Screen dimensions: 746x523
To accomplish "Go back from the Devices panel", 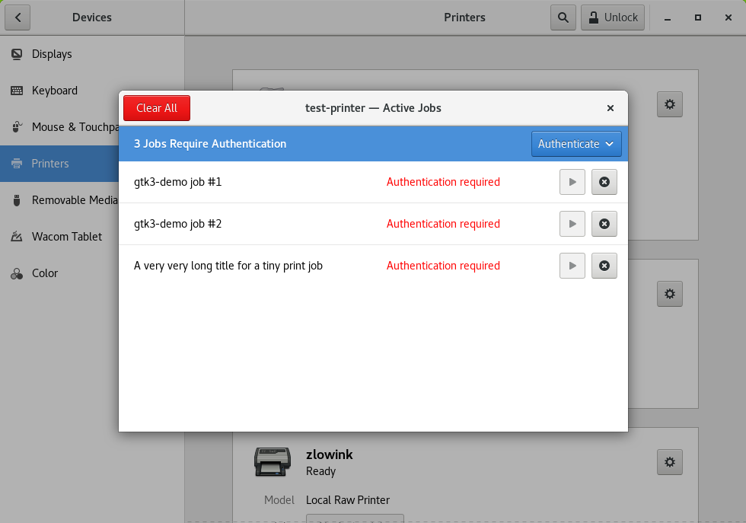I will coord(18,18).
